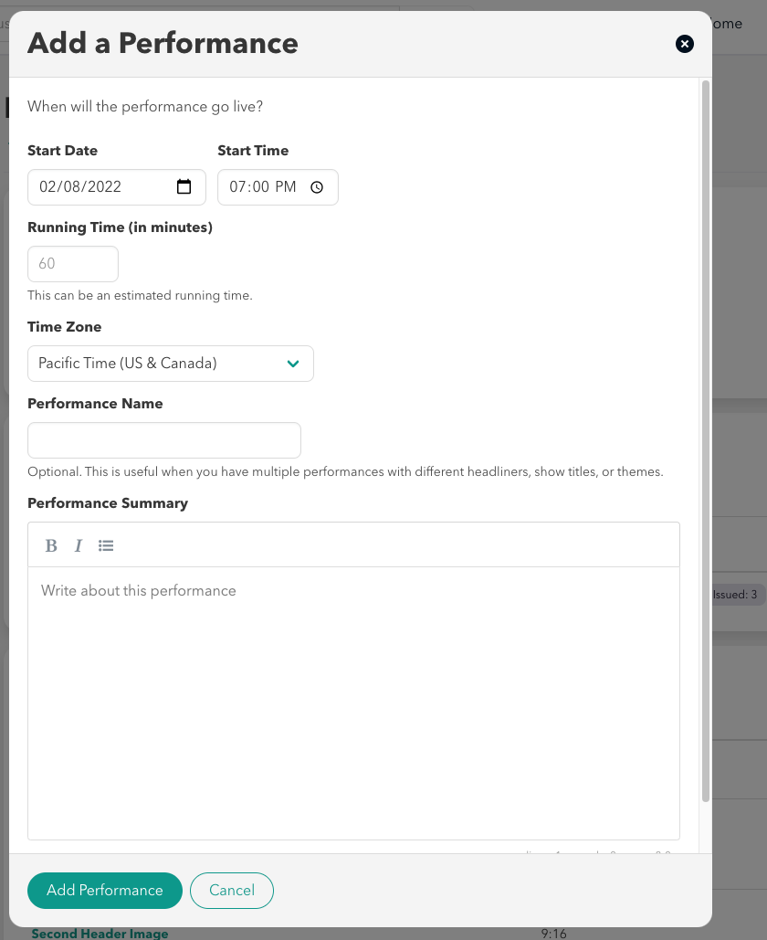The height and width of the screenshot is (940, 767).
Task: Click the Start Time field
Action: coord(278,187)
